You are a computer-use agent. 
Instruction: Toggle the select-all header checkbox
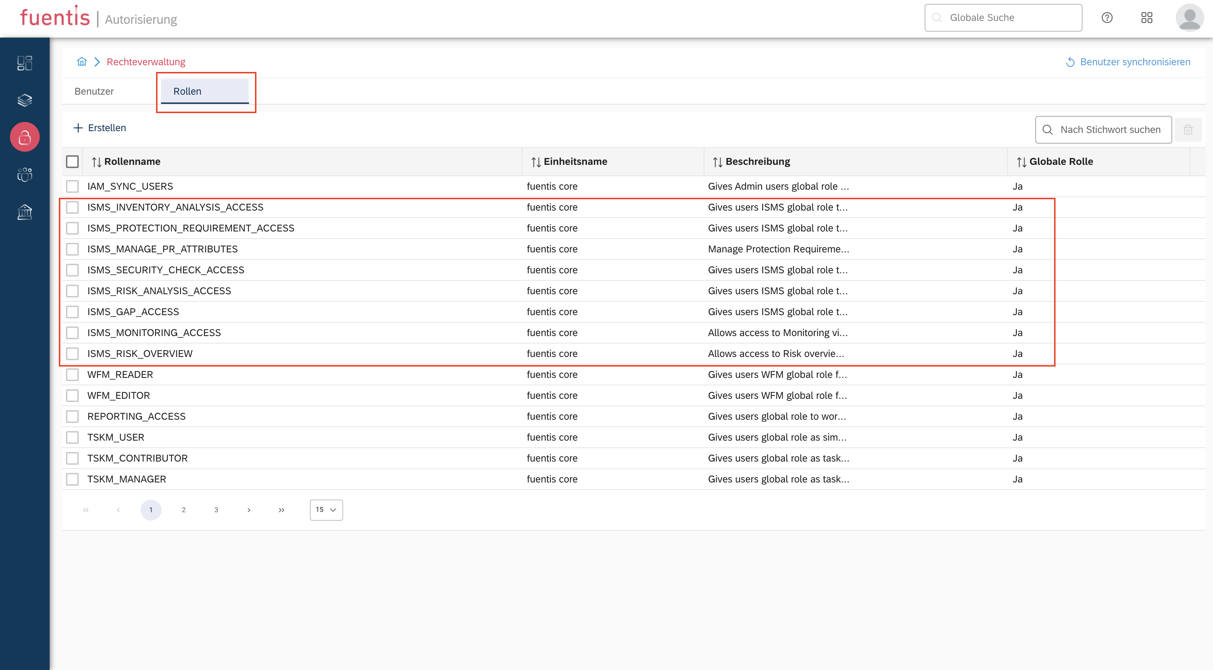pyautogui.click(x=72, y=161)
